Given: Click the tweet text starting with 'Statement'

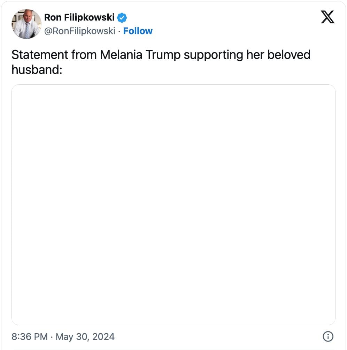Looking at the screenshot, I should tap(161, 62).
